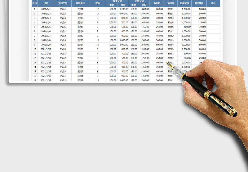
Task: Click the date cell 2021/1/1
Action: pos(46,9)
